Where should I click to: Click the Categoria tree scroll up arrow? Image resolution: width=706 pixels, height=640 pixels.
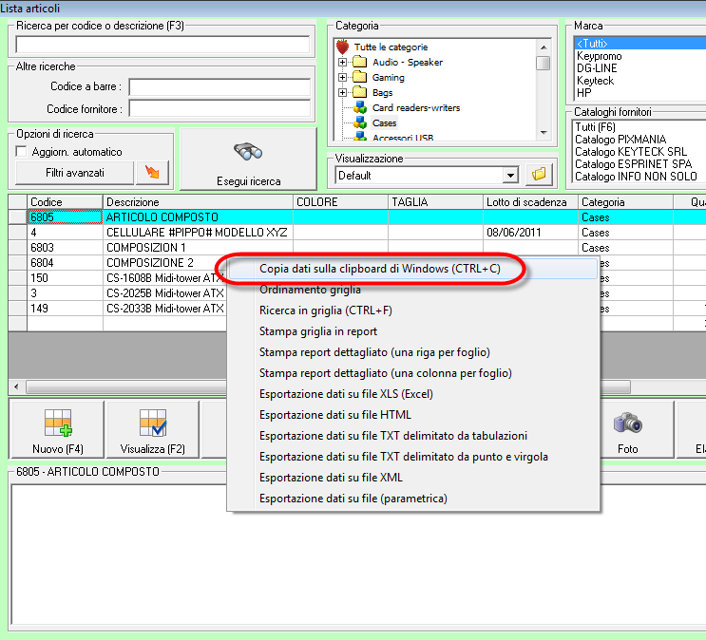(x=544, y=47)
